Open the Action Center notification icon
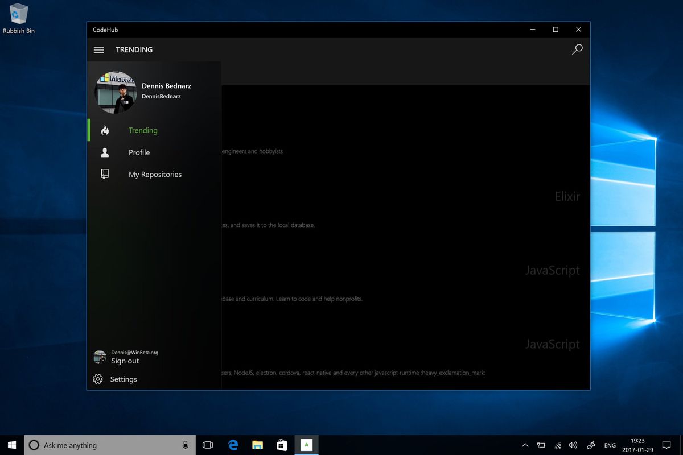683x455 pixels. pyautogui.click(x=666, y=445)
